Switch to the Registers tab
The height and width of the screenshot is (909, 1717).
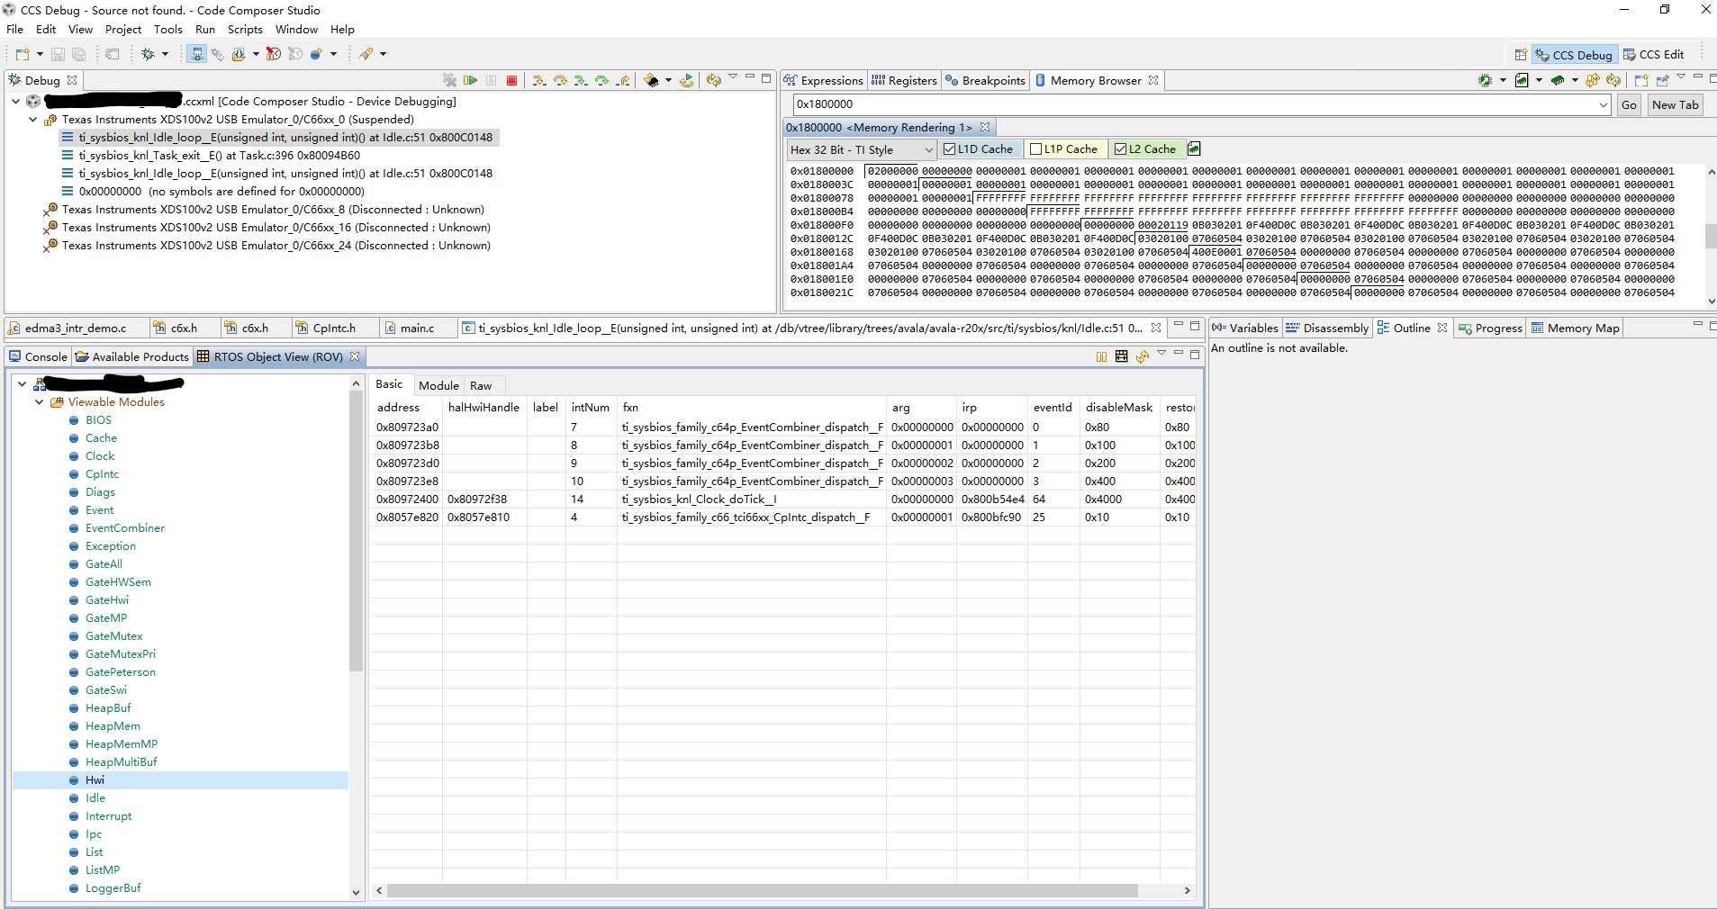coord(904,81)
